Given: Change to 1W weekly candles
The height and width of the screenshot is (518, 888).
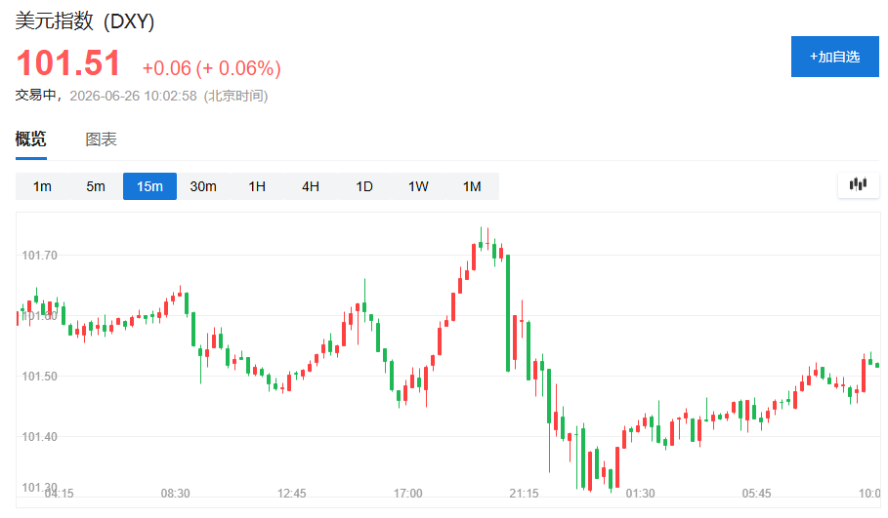Looking at the screenshot, I should pyautogui.click(x=418, y=186).
